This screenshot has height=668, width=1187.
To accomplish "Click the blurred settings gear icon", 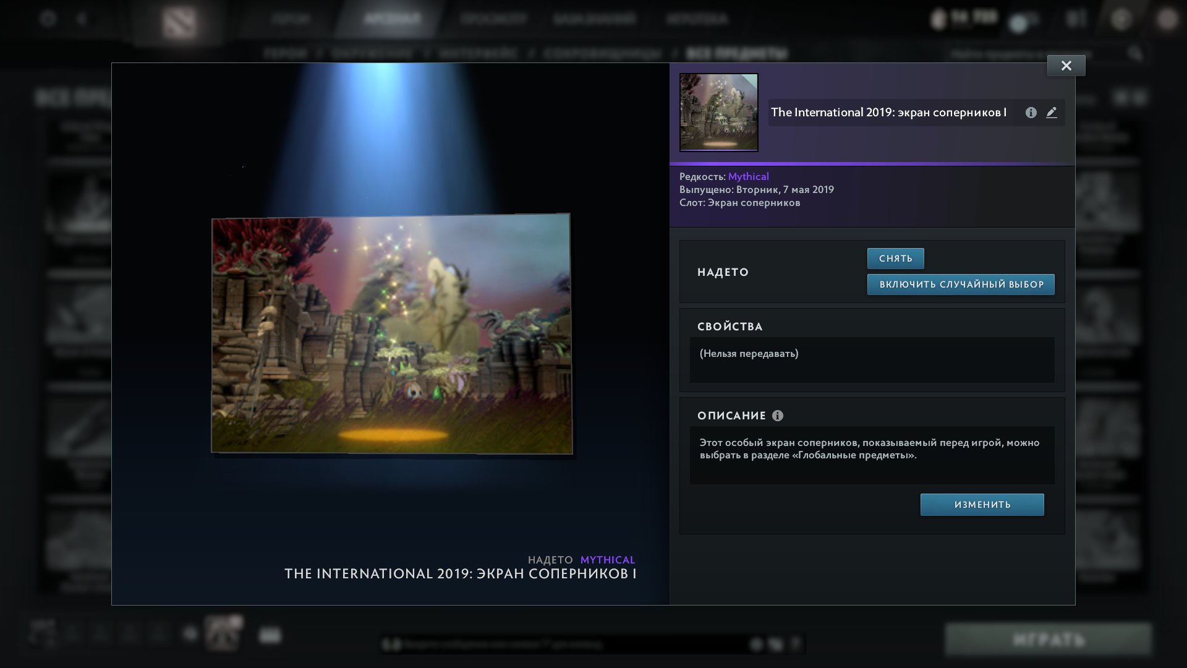I will point(48,19).
